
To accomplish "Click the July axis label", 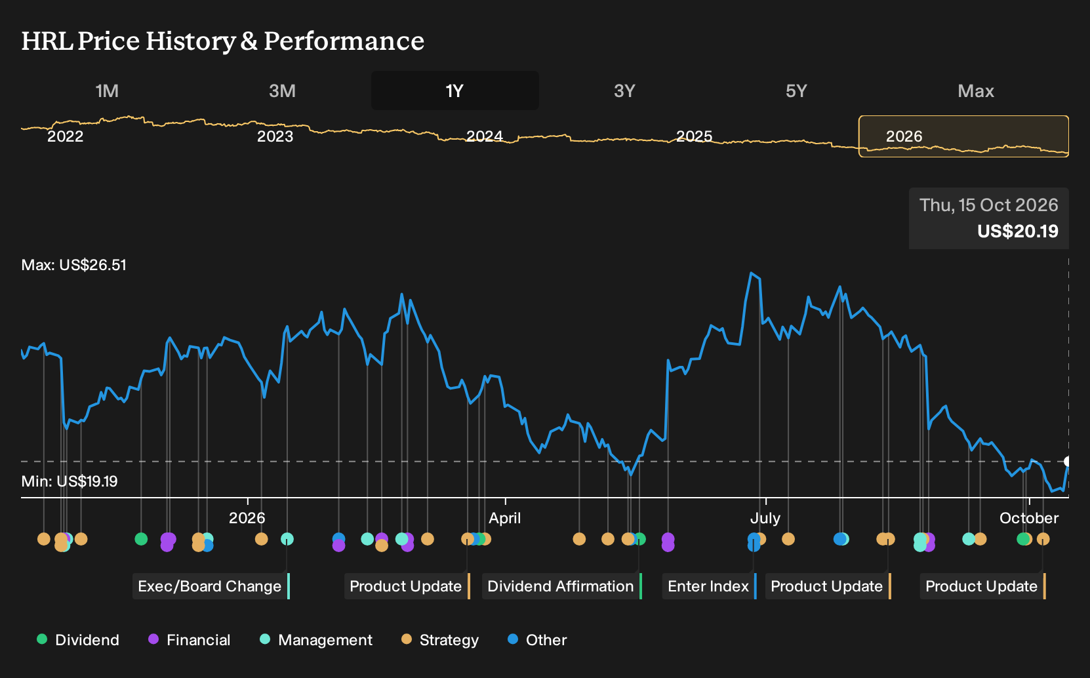I will pos(765,518).
